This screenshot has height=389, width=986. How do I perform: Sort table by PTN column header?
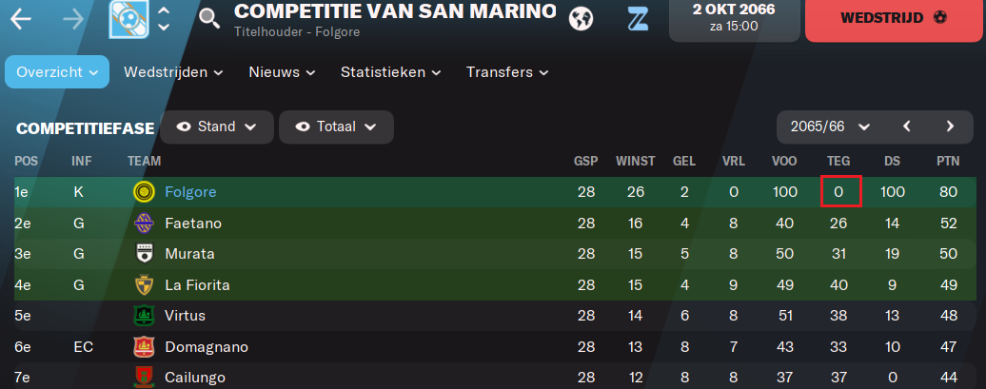(x=948, y=162)
